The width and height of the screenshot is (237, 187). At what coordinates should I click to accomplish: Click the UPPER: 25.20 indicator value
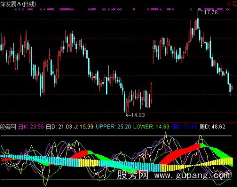coord(113,126)
